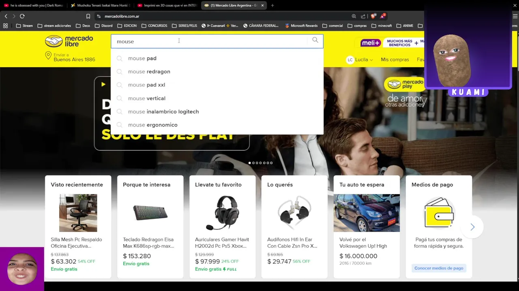Select the 'mouse redragon' suggestion
The width and height of the screenshot is (519, 291).
217,72
